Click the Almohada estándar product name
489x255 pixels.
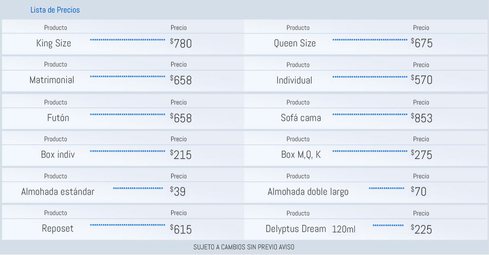[58, 192]
